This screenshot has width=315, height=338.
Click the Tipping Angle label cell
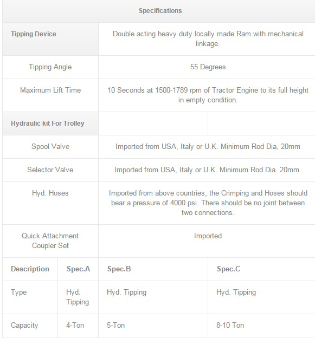pos(50,67)
